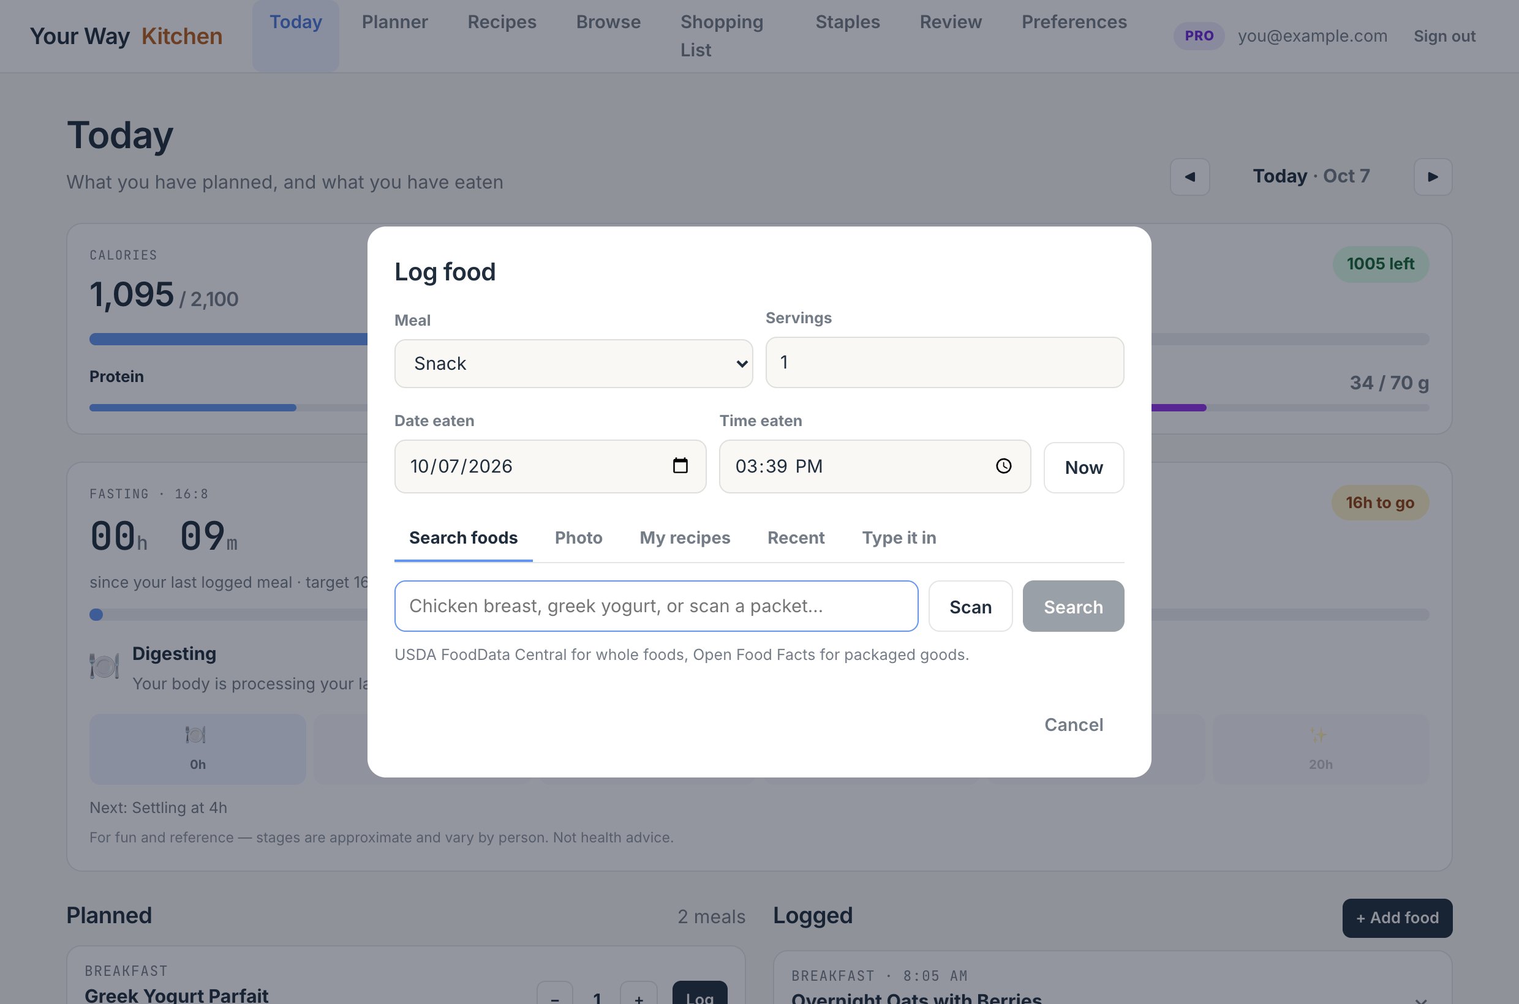Open the Recent tab
The height and width of the screenshot is (1004, 1519).
[x=796, y=538]
